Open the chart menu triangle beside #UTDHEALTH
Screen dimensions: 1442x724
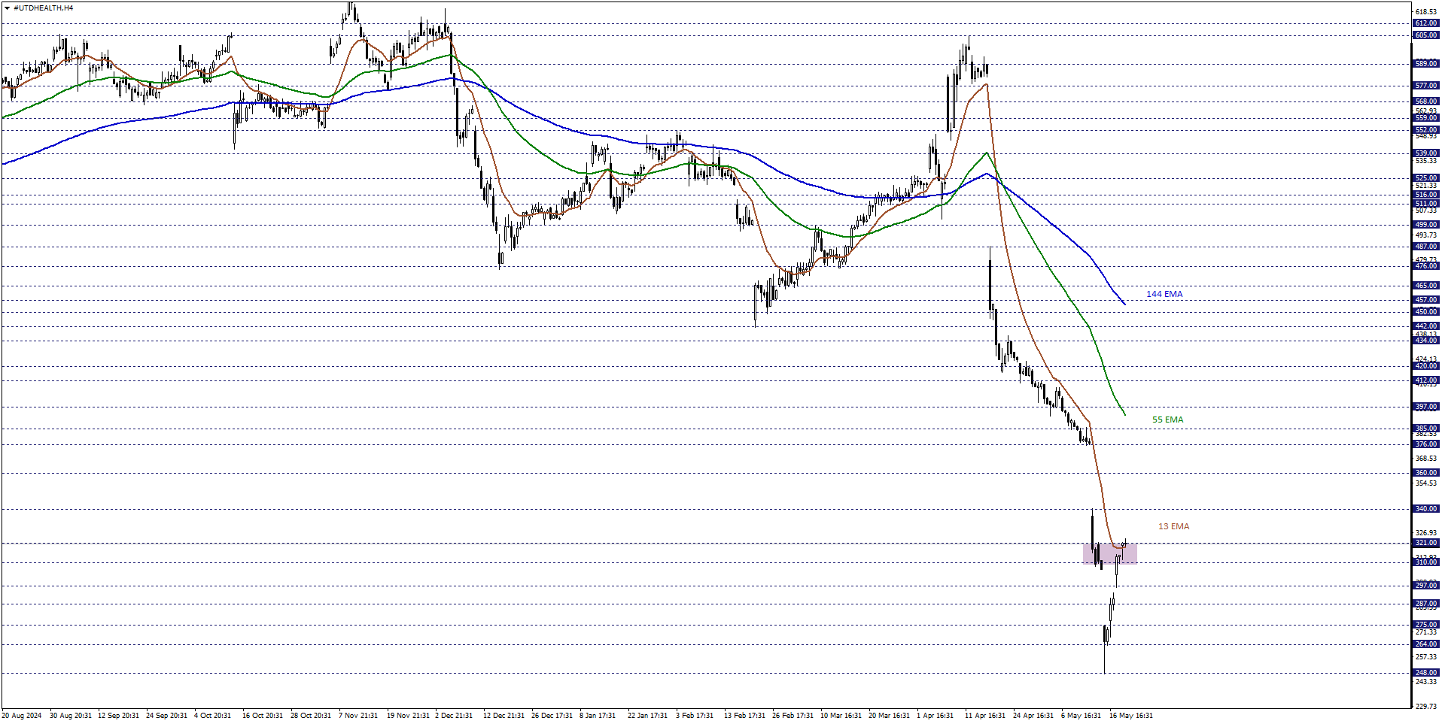[7, 8]
